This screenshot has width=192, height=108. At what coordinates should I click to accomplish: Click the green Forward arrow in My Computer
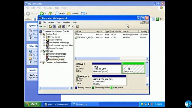pos(42,13)
